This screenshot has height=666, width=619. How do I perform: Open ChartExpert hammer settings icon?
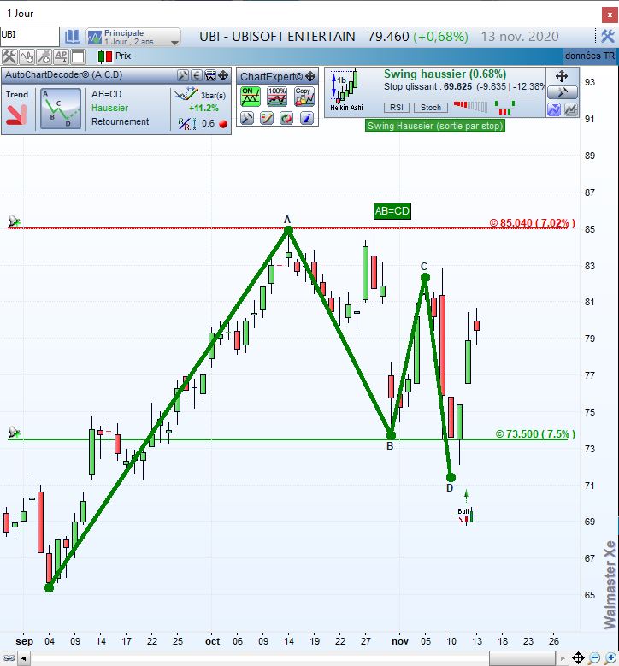tap(247, 118)
